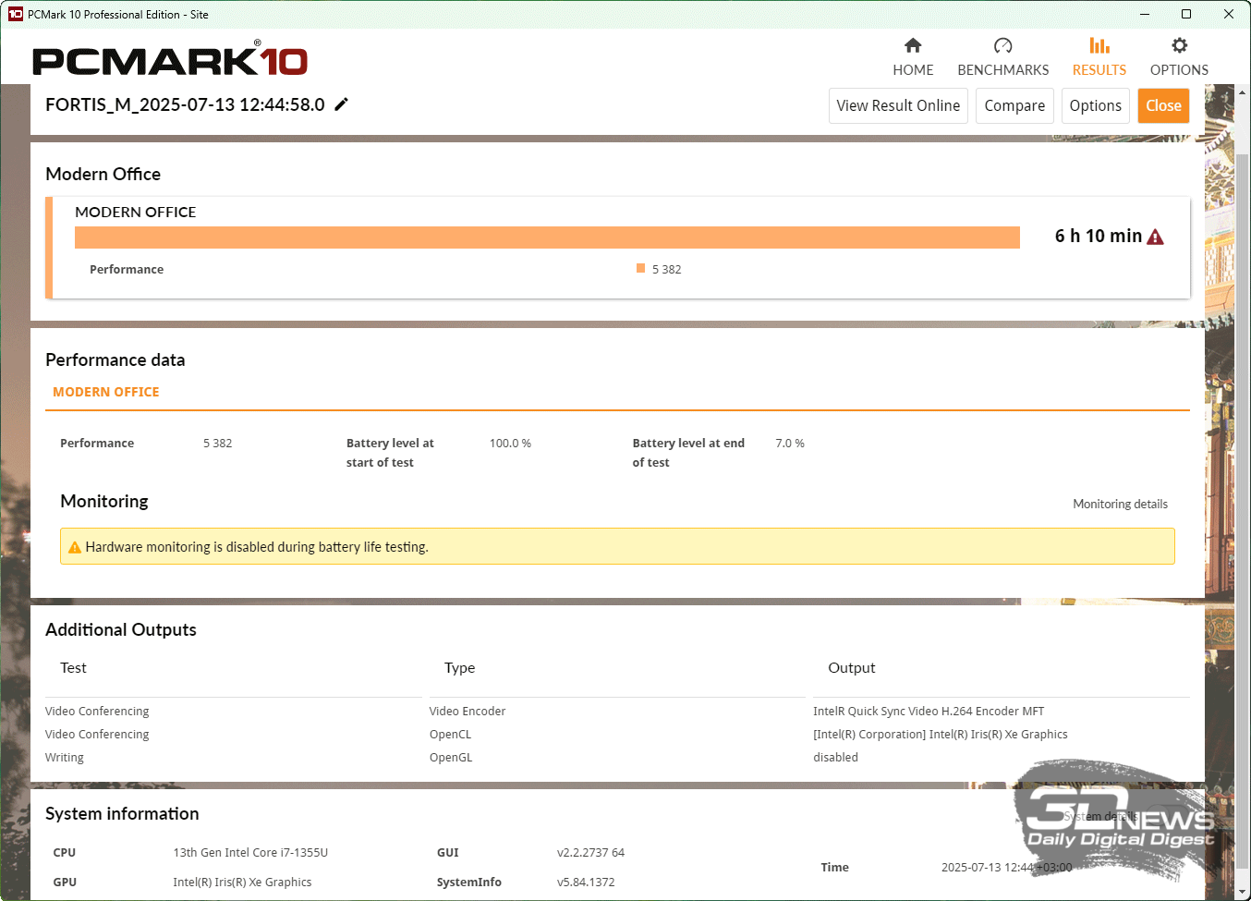Click the orange Modern Office result bar

(547, 237)
